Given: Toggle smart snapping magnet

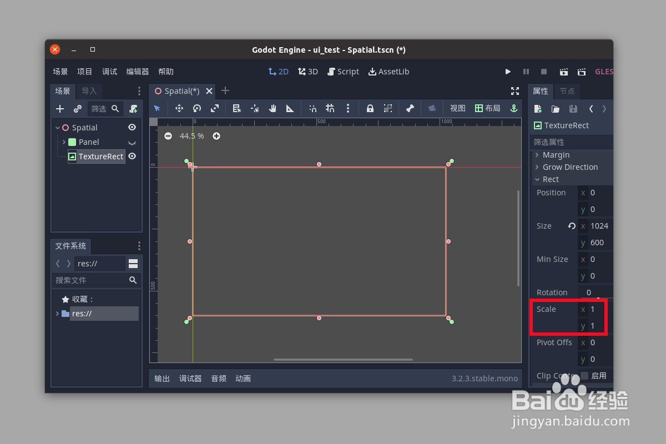Looking at the screenshot, I should point(312,108).
